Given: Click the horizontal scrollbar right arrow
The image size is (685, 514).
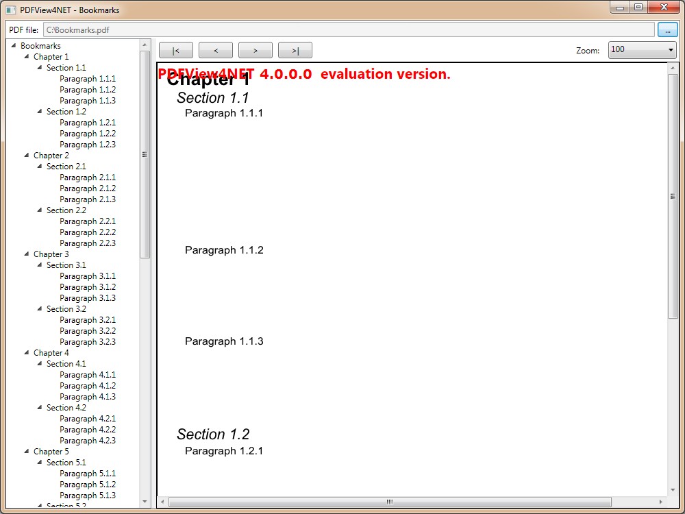Looking at the screenshot, I should point(660,502).
